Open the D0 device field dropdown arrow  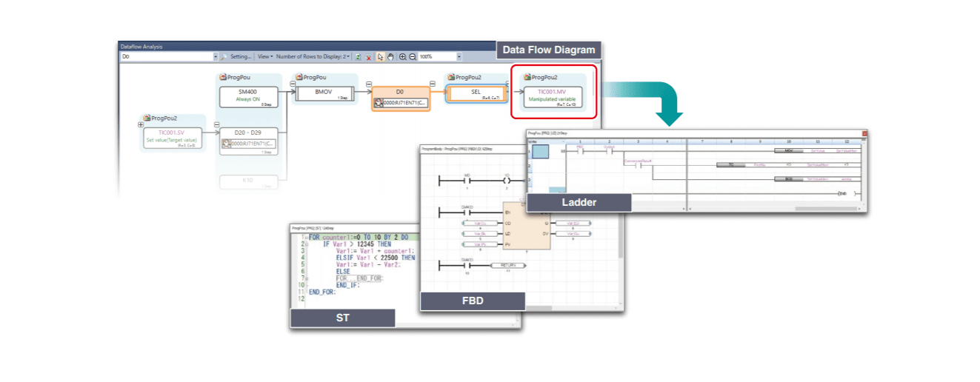(216, 56)
